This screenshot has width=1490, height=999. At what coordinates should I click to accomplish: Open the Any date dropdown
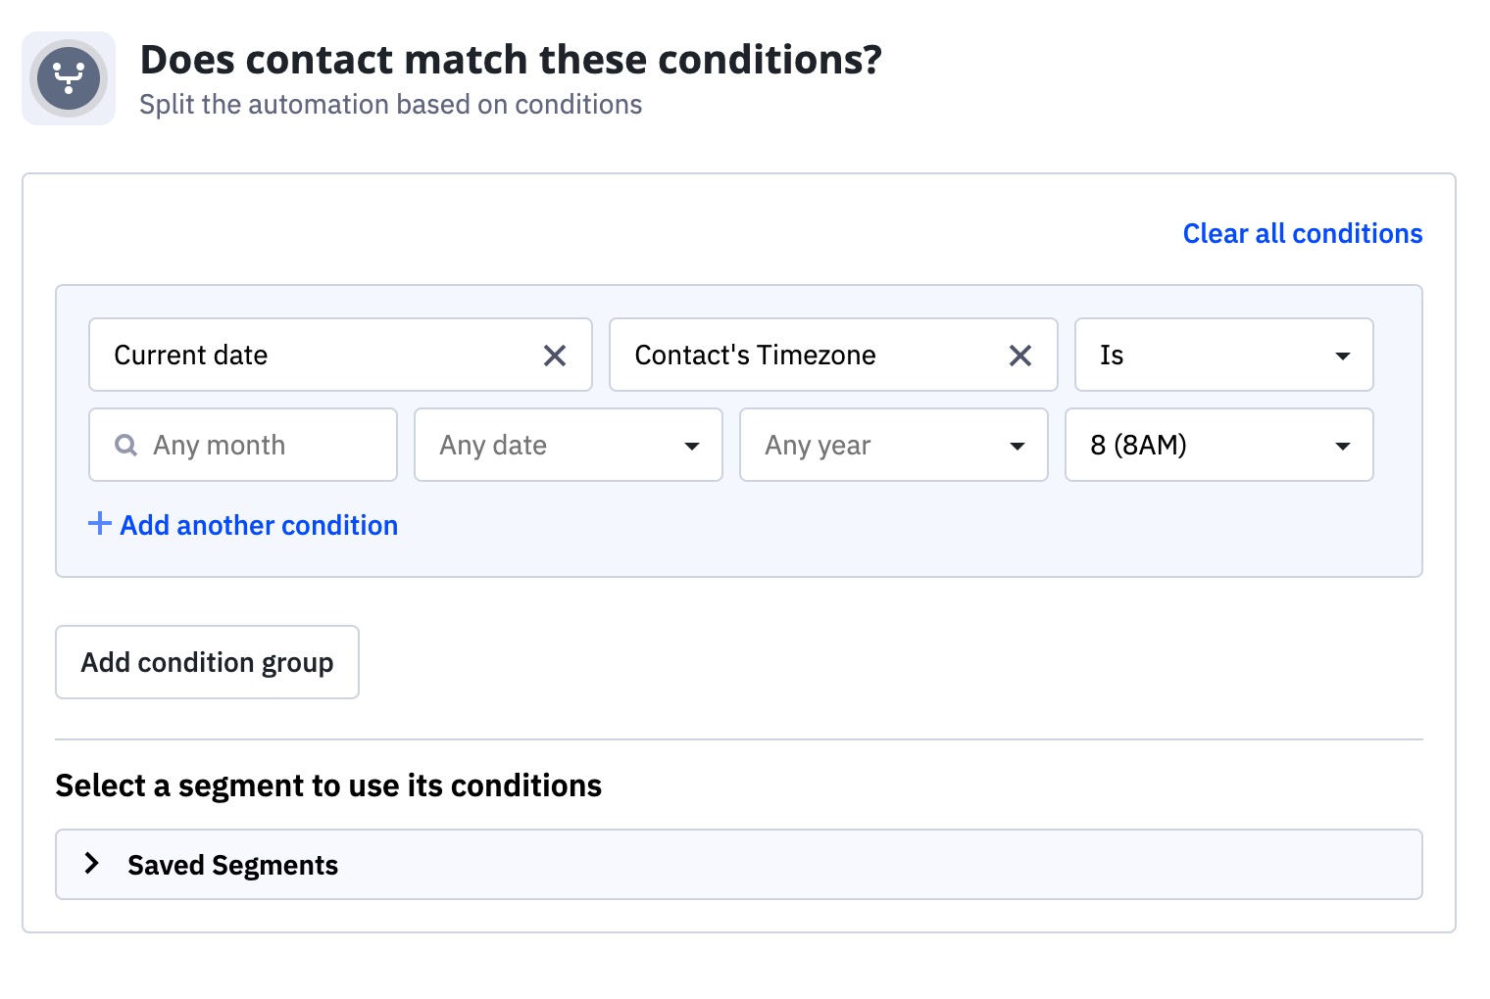point(568,446)
